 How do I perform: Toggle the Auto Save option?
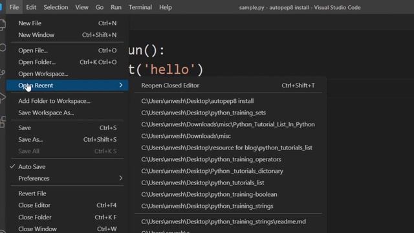(67, 167)
